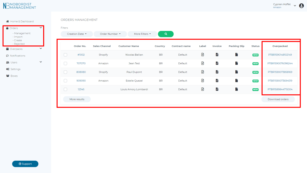Select checkbox for order 808080
The height and width of the screenshot is (173, 307).
click(65, 72)
